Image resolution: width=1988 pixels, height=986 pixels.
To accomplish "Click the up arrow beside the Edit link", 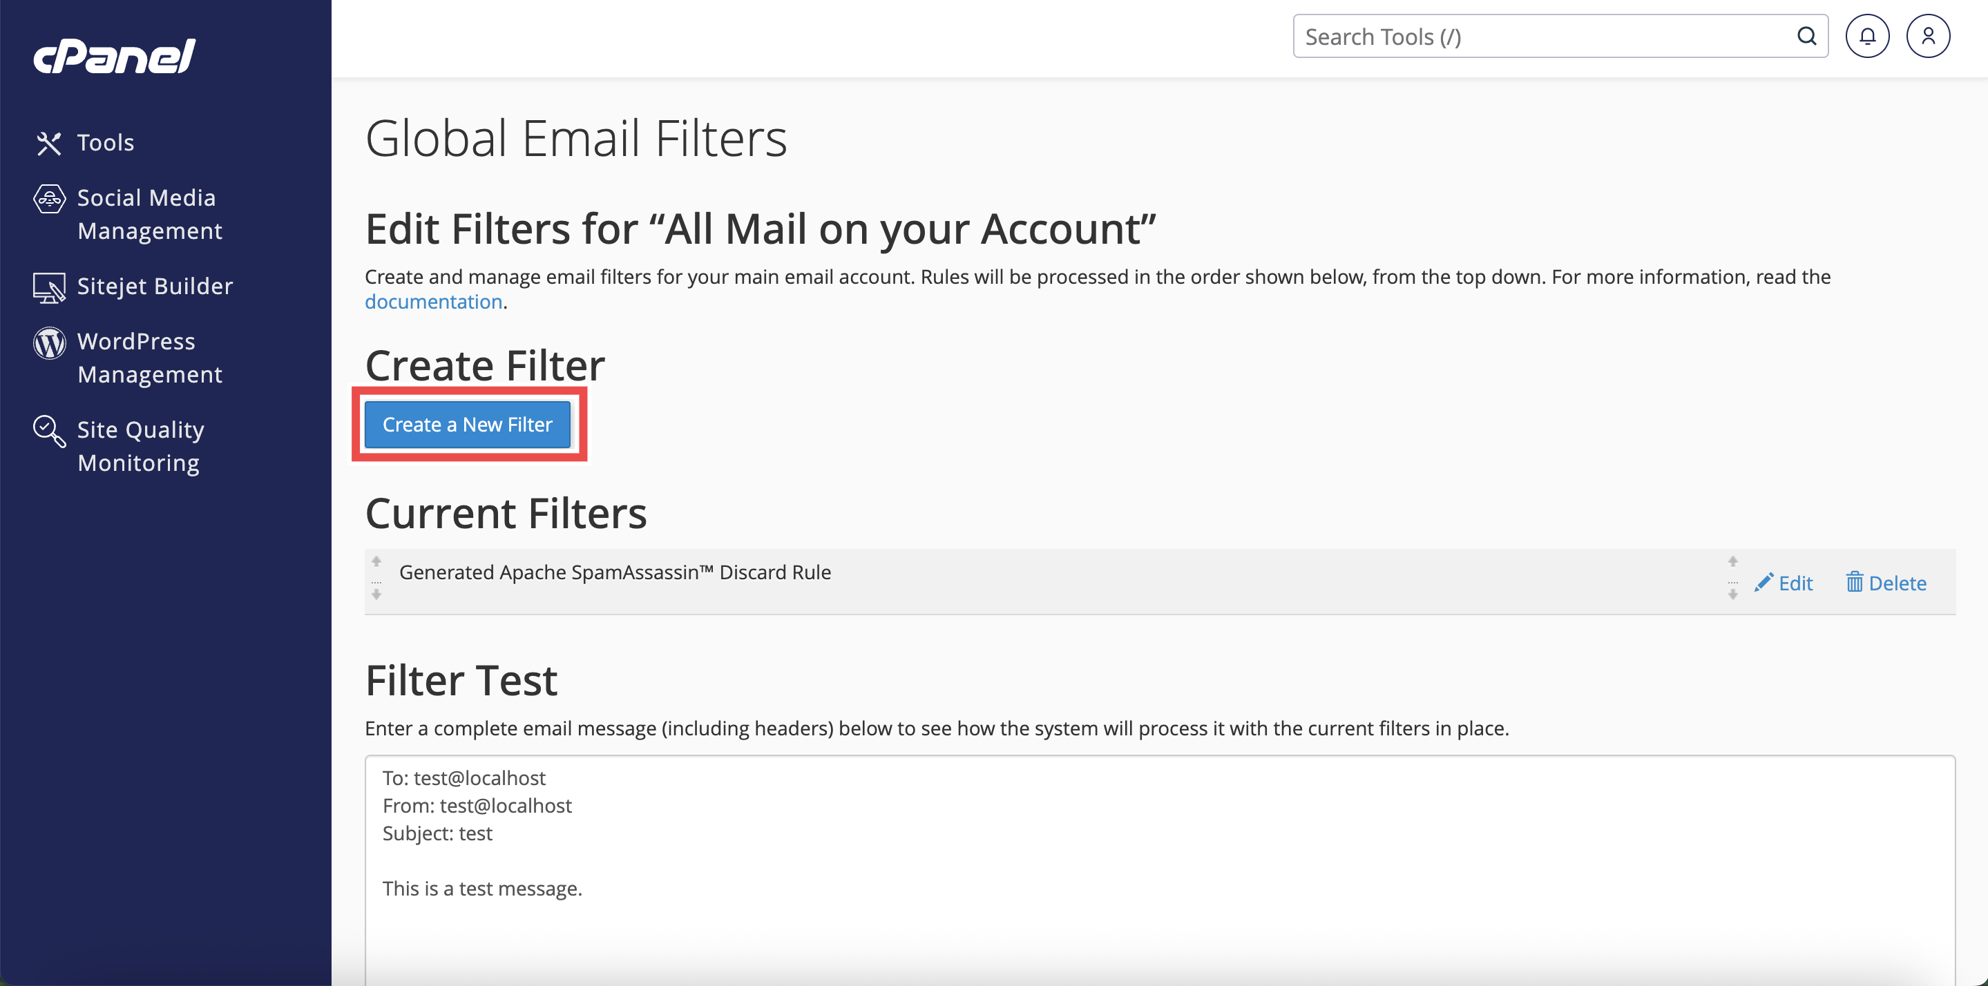I will pyautogui.click(x=1732, y=561).
